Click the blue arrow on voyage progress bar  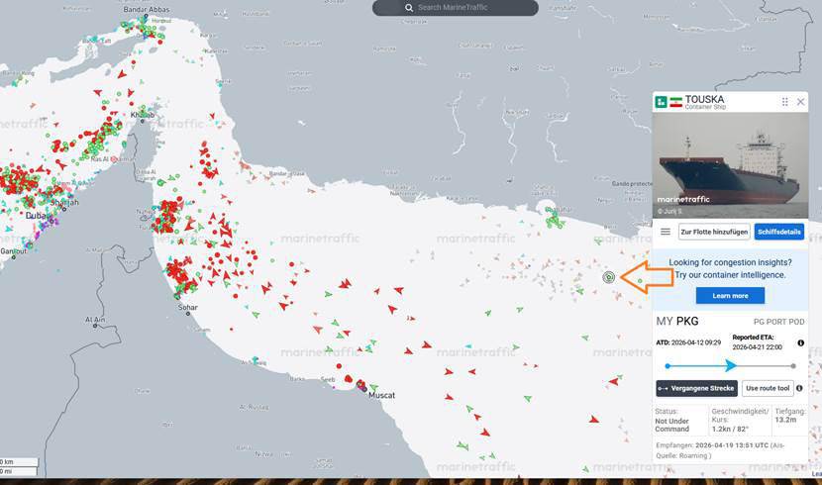coord(731,365)
